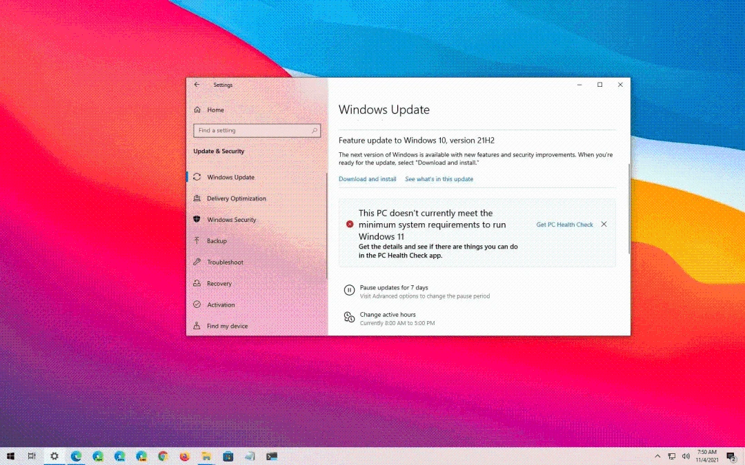Click the active hours clock icon
Viewport: 745px width, 465px height.
coord(349,317)
